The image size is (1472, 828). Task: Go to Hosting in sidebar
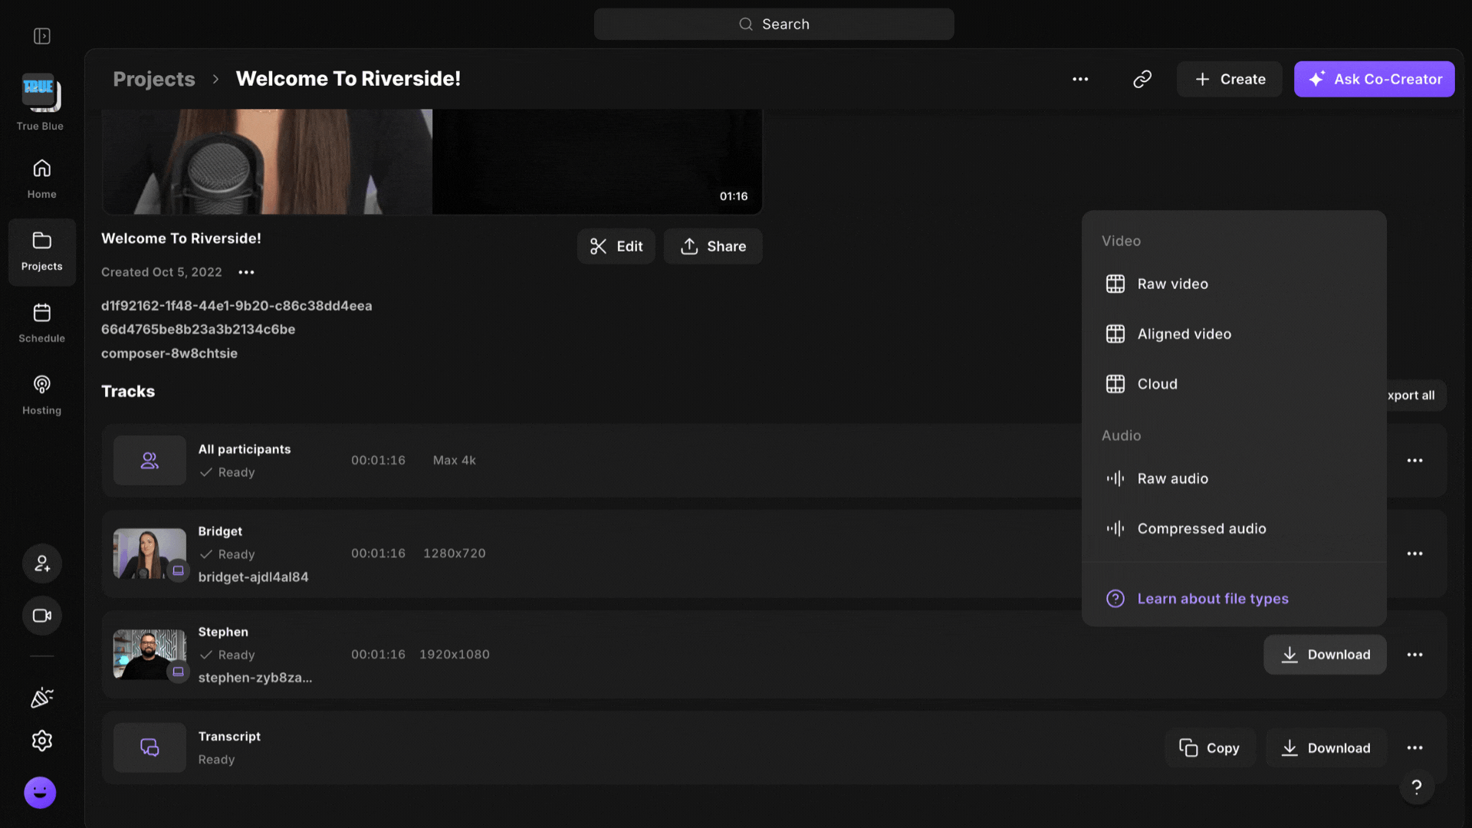coord(41,394)
